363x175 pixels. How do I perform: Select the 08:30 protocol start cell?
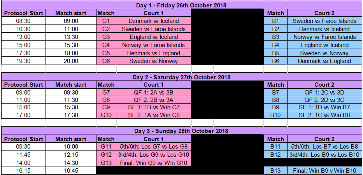pyautogui.click(x=23, y=21)
